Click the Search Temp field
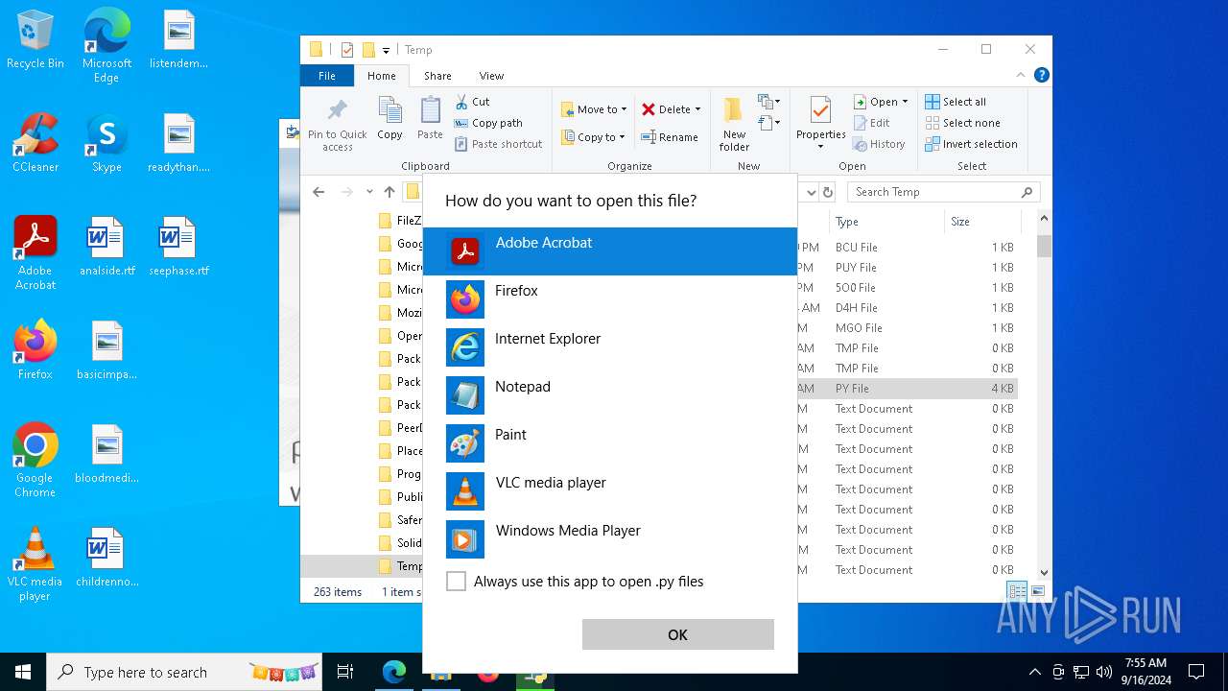 pyautogui.click(x=943, y=192)
